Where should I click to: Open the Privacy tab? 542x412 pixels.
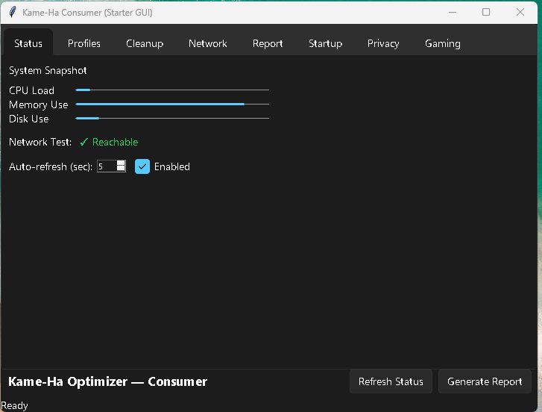point(383,43)
